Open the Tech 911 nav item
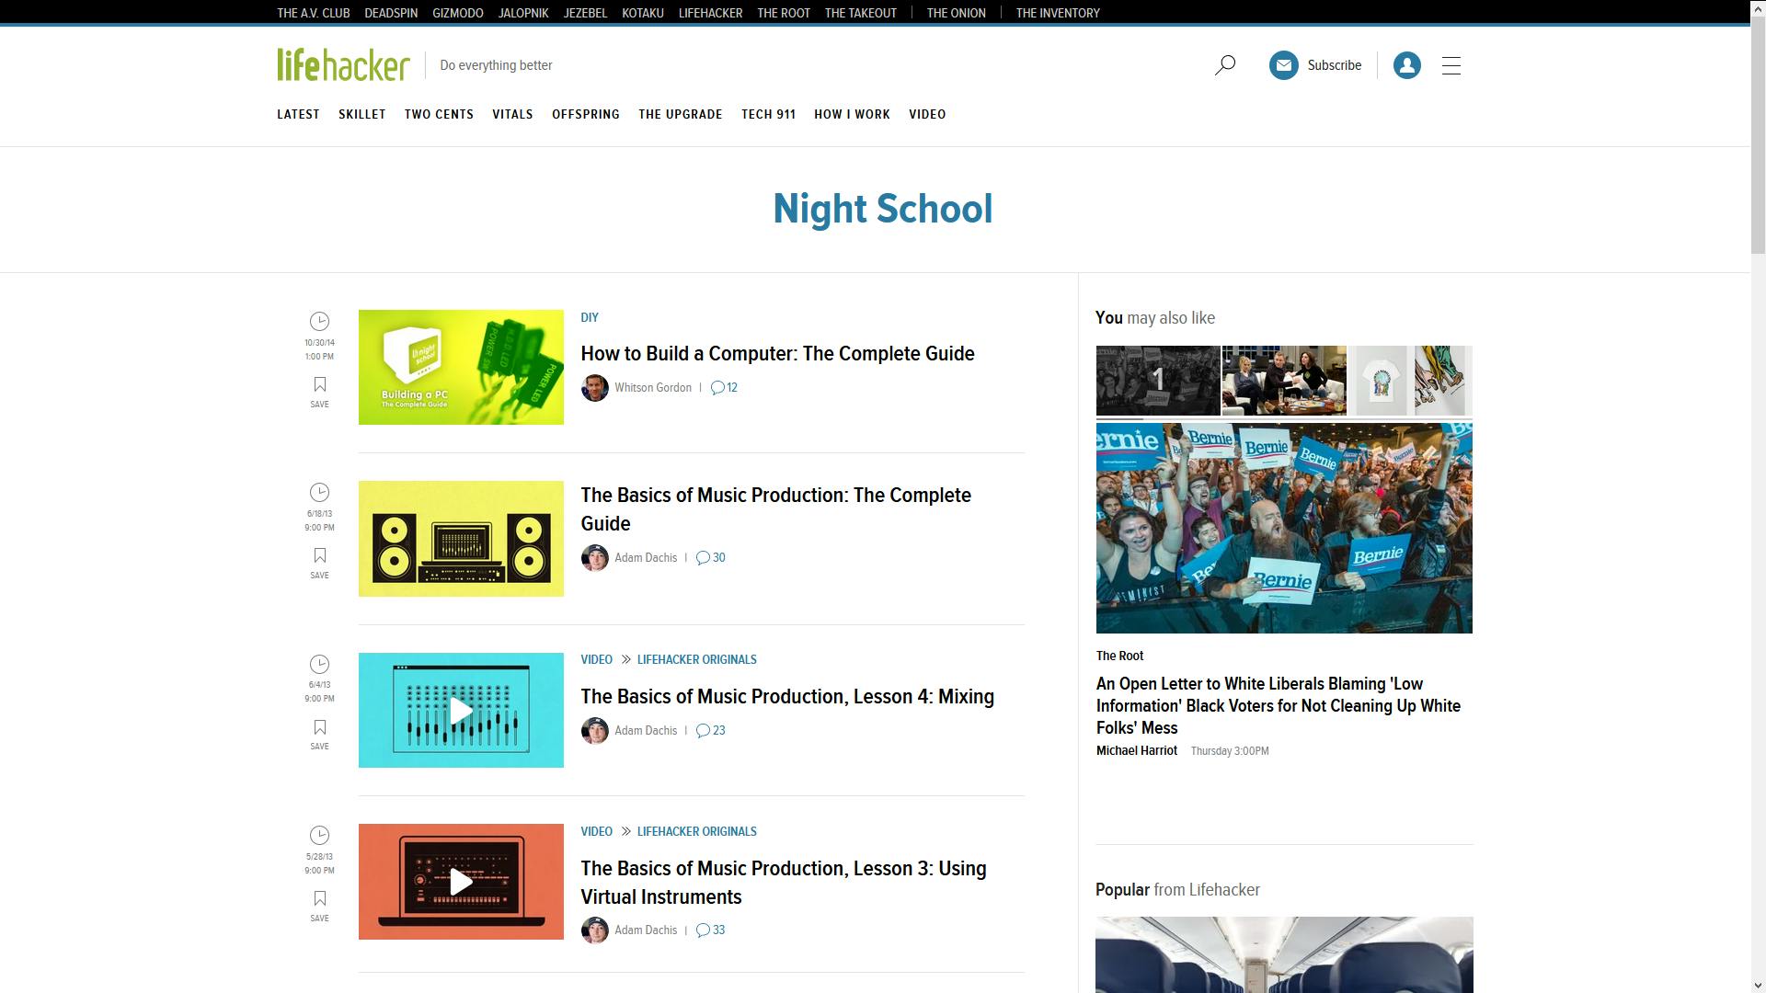The height and width of the screenshot is (993, 1766). click(x=768, y=115)
